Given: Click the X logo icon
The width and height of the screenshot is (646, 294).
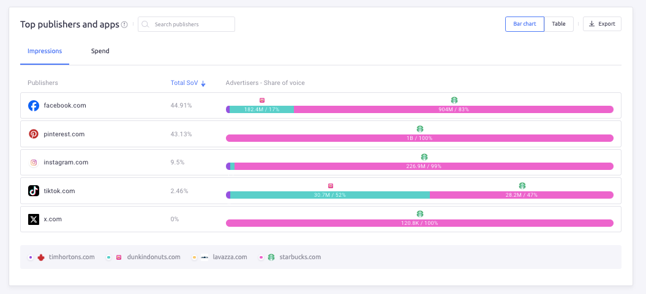Looking at the screenshot, I should pyautogui.click(x=33, y=219).
